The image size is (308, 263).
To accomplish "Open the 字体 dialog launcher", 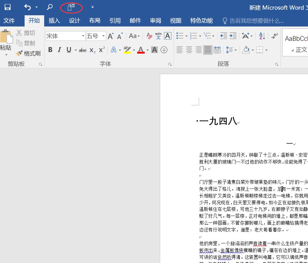I will click(x=170, y=64).
